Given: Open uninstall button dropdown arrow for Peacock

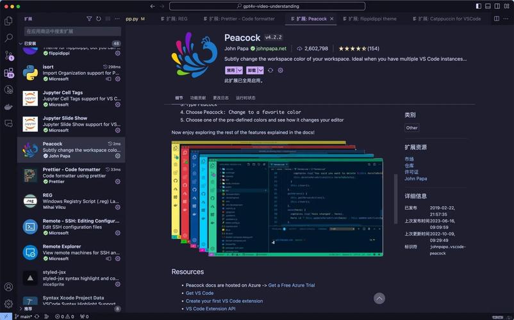Looking at the screenshot, I should tap(261, 70).
